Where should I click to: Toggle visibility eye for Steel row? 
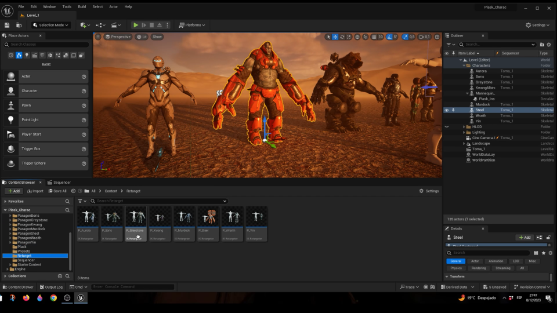447,110
